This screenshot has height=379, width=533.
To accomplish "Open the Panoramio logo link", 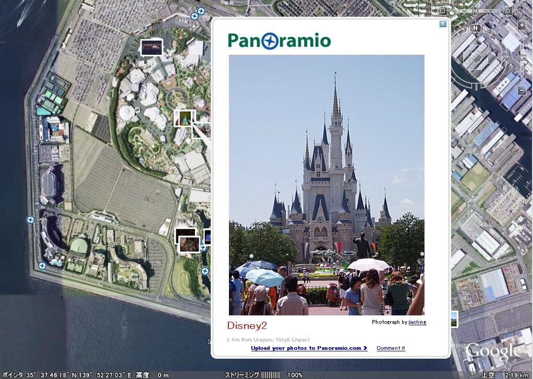I will click(x=280, y=41).
